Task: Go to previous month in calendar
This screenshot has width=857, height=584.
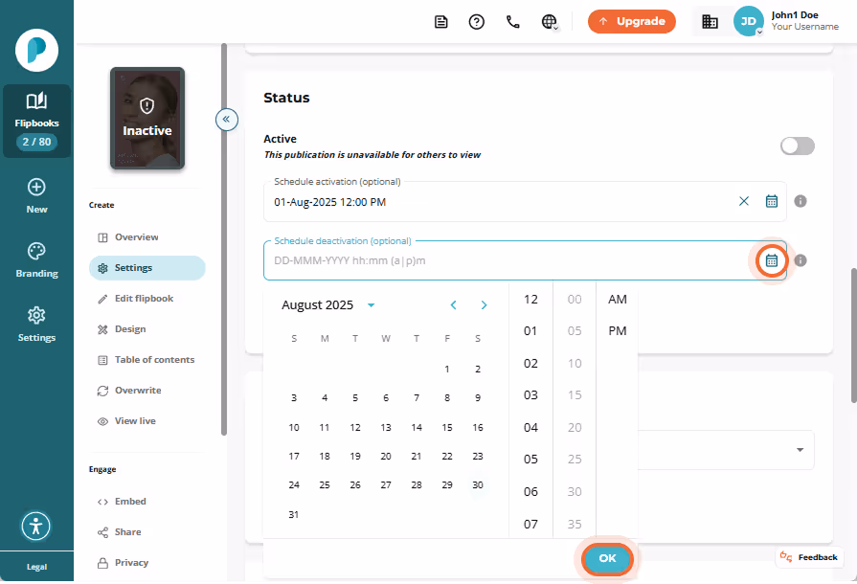Action: point(453,305)
